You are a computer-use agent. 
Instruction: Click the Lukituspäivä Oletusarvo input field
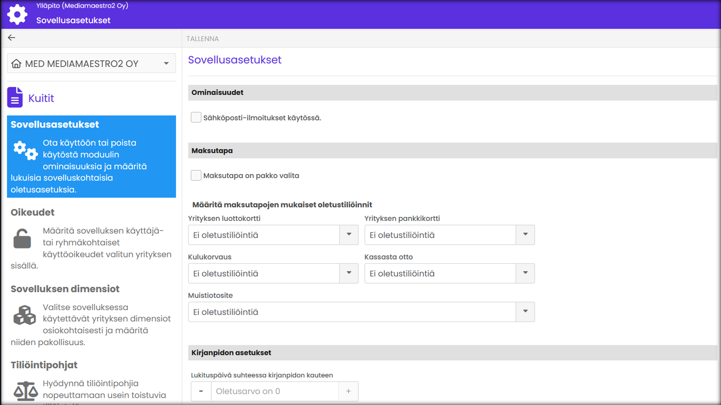tap(275, 391)
